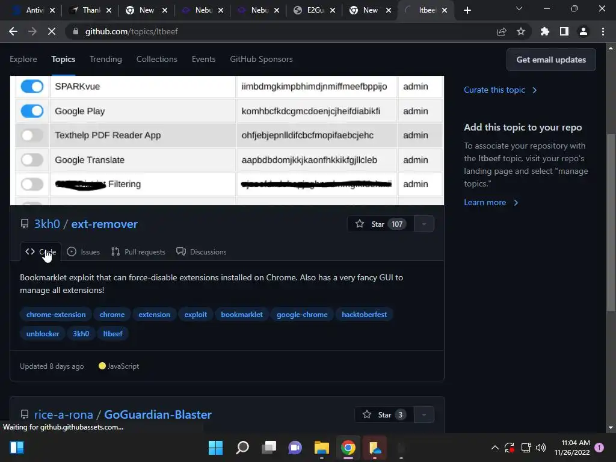The width and height of the screenshot is (616, 462).
Task: Click the forward navigation arrow
Action: 32,31
